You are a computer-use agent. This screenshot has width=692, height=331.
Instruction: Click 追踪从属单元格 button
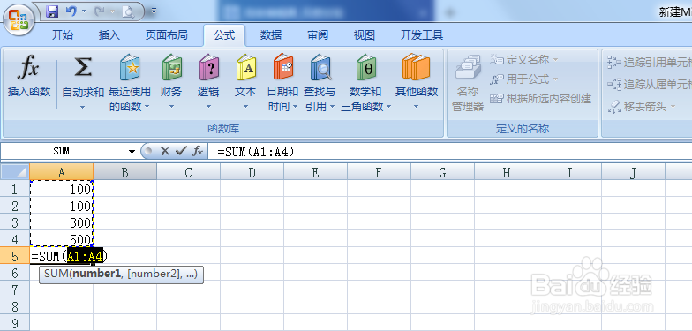pos(649,84)
